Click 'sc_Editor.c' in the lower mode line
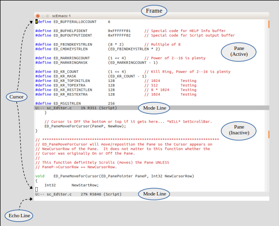The height and width of the screenshot is (226, 279). click(x=59, y=194)
